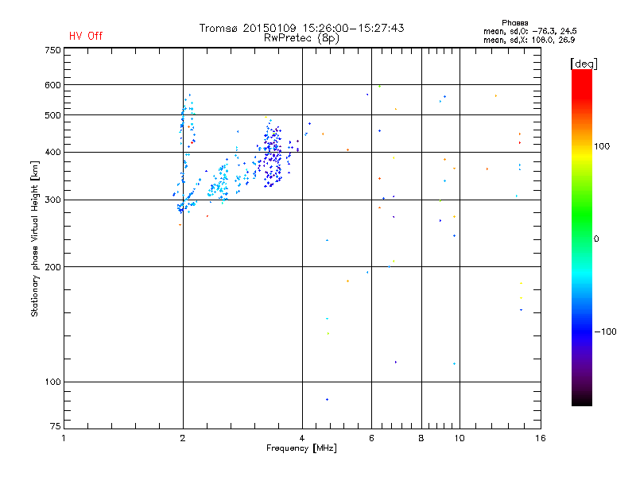636x477 pixels.
Task: Select the Tromsø date and time title
Action: click(x=301, y=28)
